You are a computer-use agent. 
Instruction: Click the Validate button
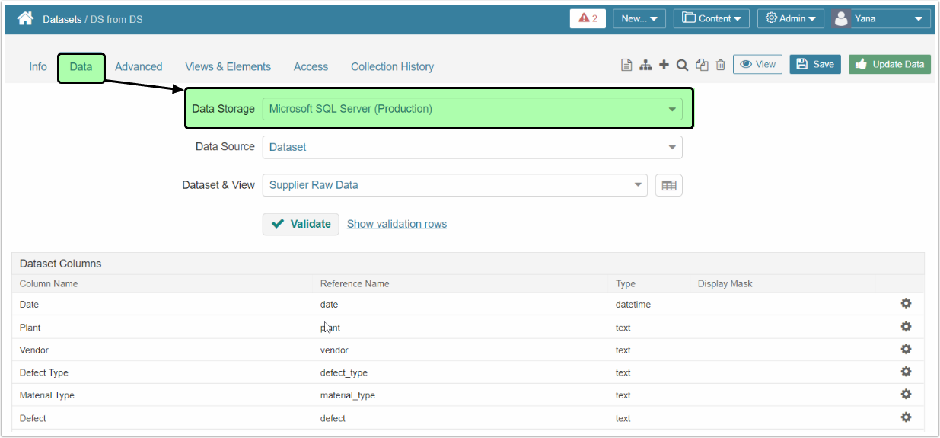tap(301, 224)
